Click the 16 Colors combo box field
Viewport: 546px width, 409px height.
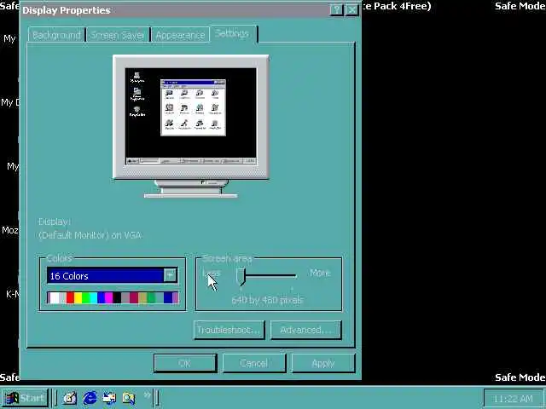coord(112,275)
